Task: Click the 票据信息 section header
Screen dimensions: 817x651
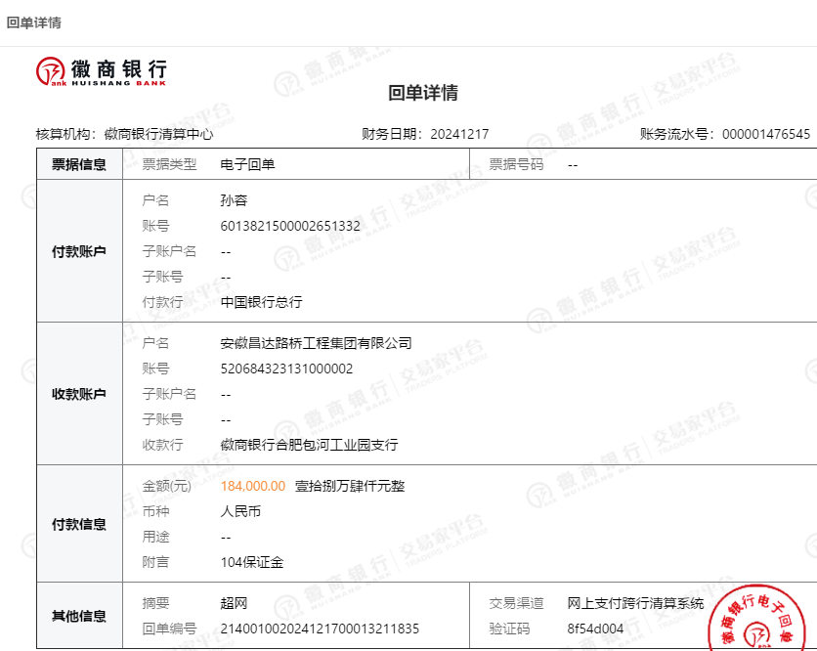Action: click(x=79, y=165)
